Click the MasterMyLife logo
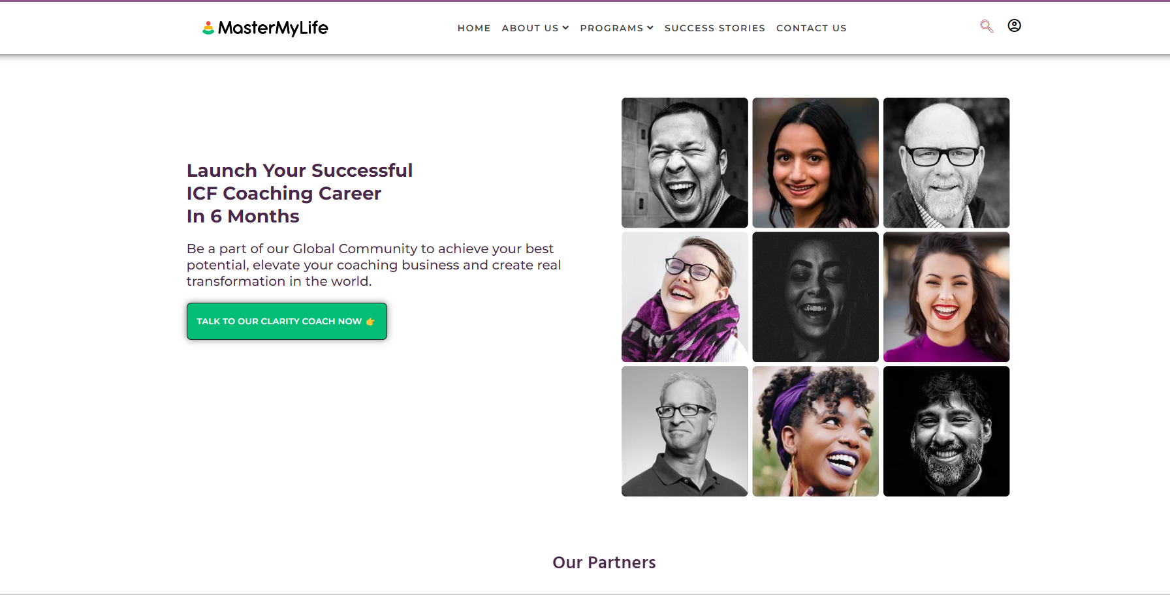Screen dimensions: 1170x595 [265, 28]
